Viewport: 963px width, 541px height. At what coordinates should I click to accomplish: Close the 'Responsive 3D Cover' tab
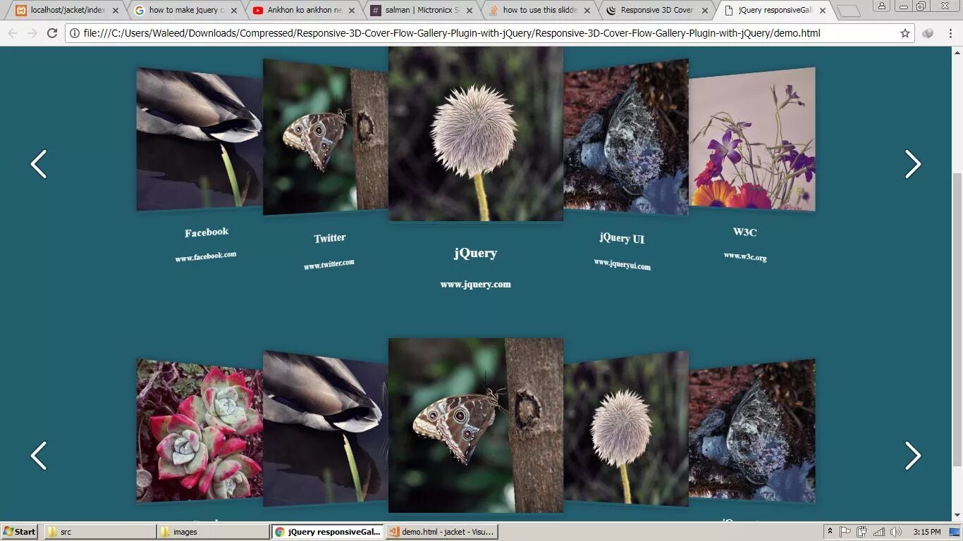click(705, 11)
